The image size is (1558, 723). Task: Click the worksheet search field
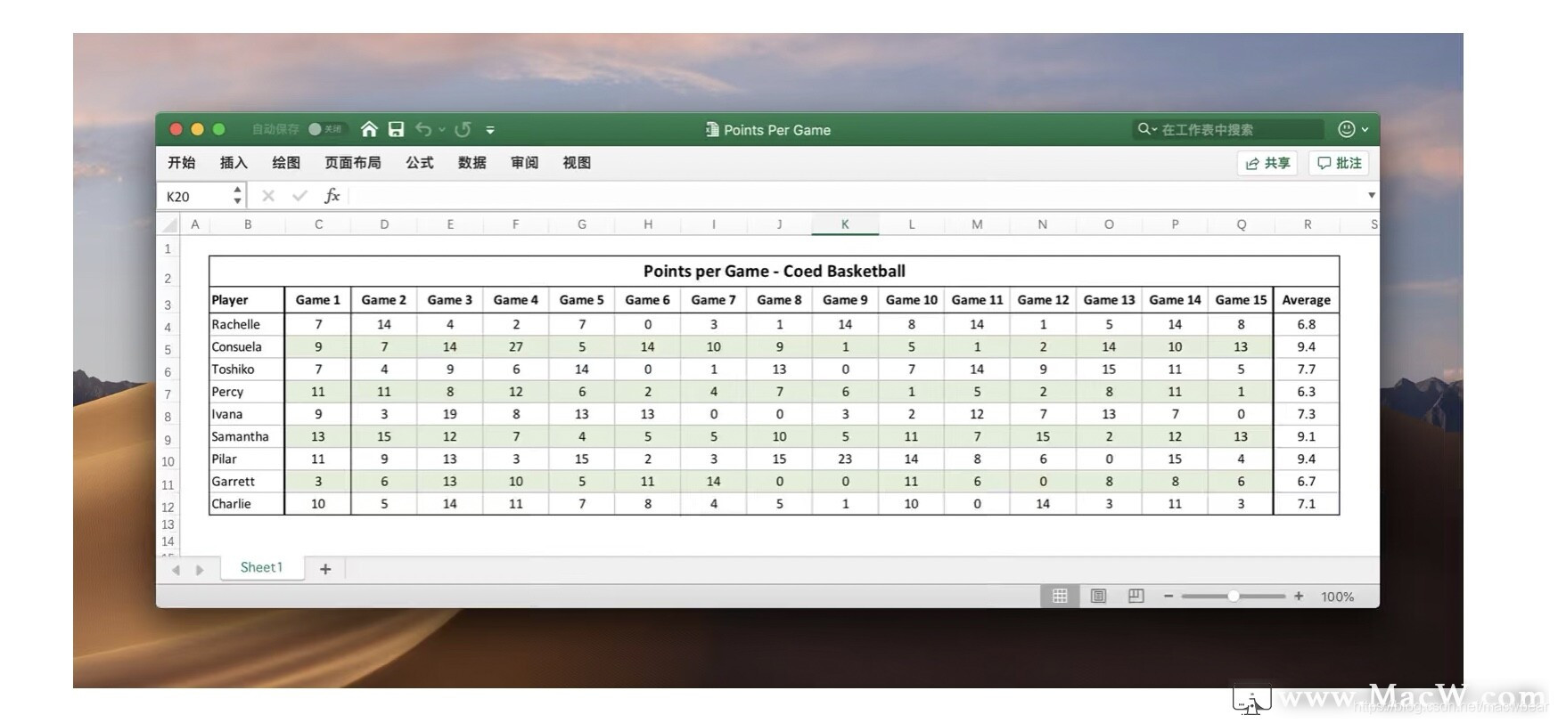pyautogui.click(x=1230, y=130)
